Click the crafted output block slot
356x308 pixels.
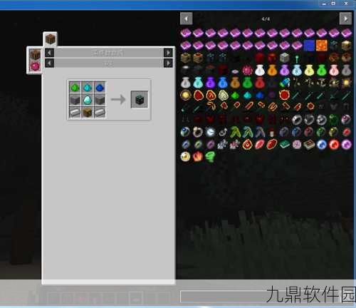click(x=140, y=100)
